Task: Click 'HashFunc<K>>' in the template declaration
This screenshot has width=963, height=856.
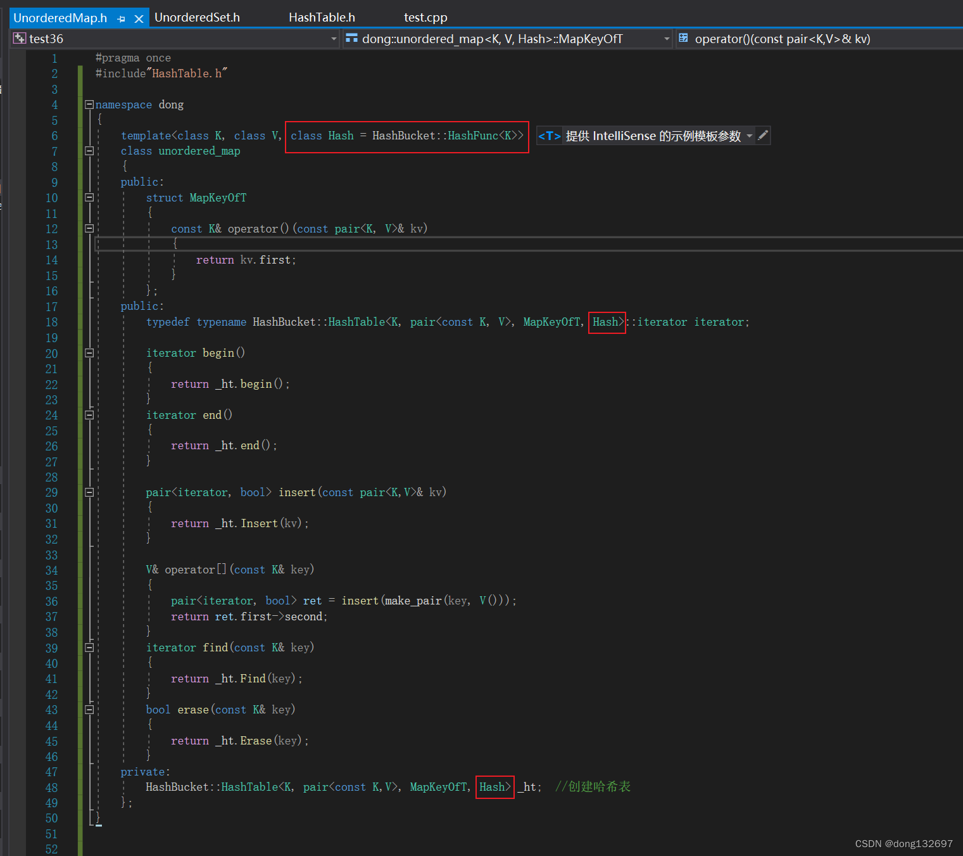Action: [x=486, y=136]
